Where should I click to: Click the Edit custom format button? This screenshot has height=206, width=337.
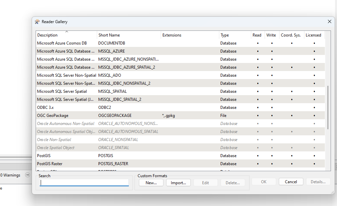(x=205, y=183)
